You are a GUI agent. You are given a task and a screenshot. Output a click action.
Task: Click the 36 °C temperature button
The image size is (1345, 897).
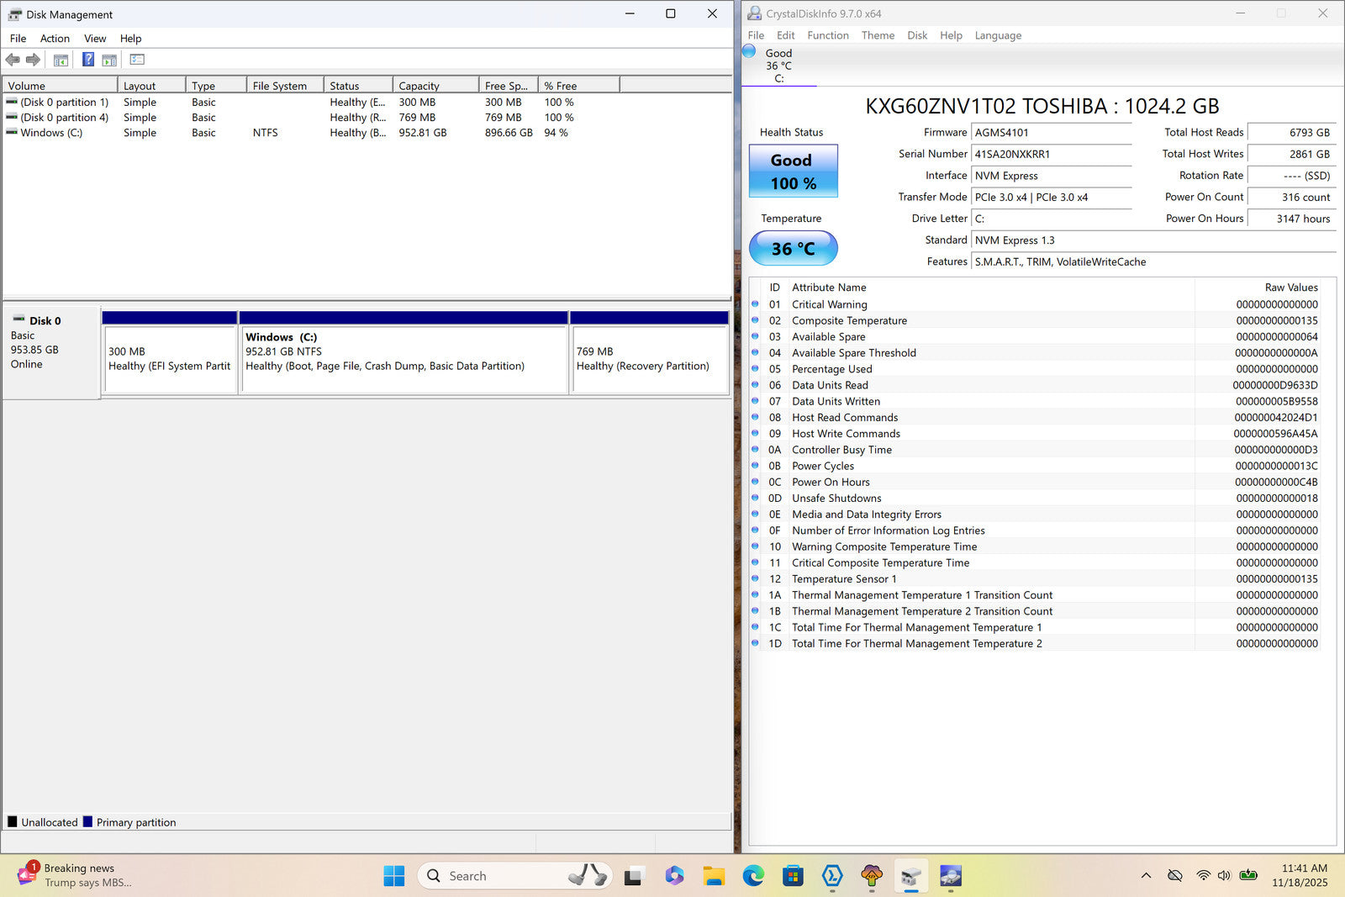pos(793,249)
